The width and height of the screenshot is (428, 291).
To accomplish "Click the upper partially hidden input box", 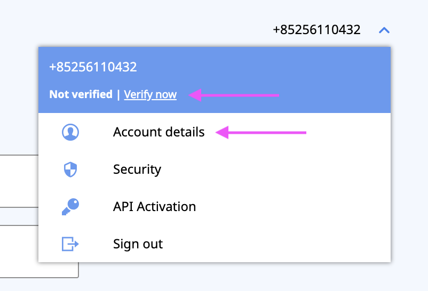I will tap(19, 181).
